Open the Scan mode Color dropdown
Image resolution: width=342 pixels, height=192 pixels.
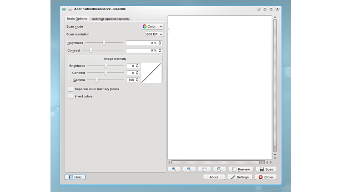[x=152, y=26]
